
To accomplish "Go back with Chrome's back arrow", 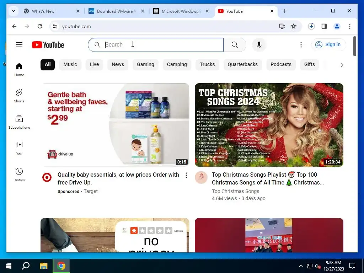I will [14, 26].
